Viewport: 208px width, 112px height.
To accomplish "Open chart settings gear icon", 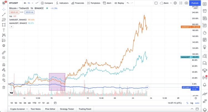I will pyautogui.click(x=175, y=3).
